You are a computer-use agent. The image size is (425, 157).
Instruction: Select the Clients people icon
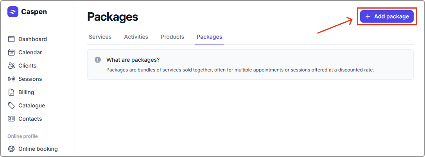point(11,66)
